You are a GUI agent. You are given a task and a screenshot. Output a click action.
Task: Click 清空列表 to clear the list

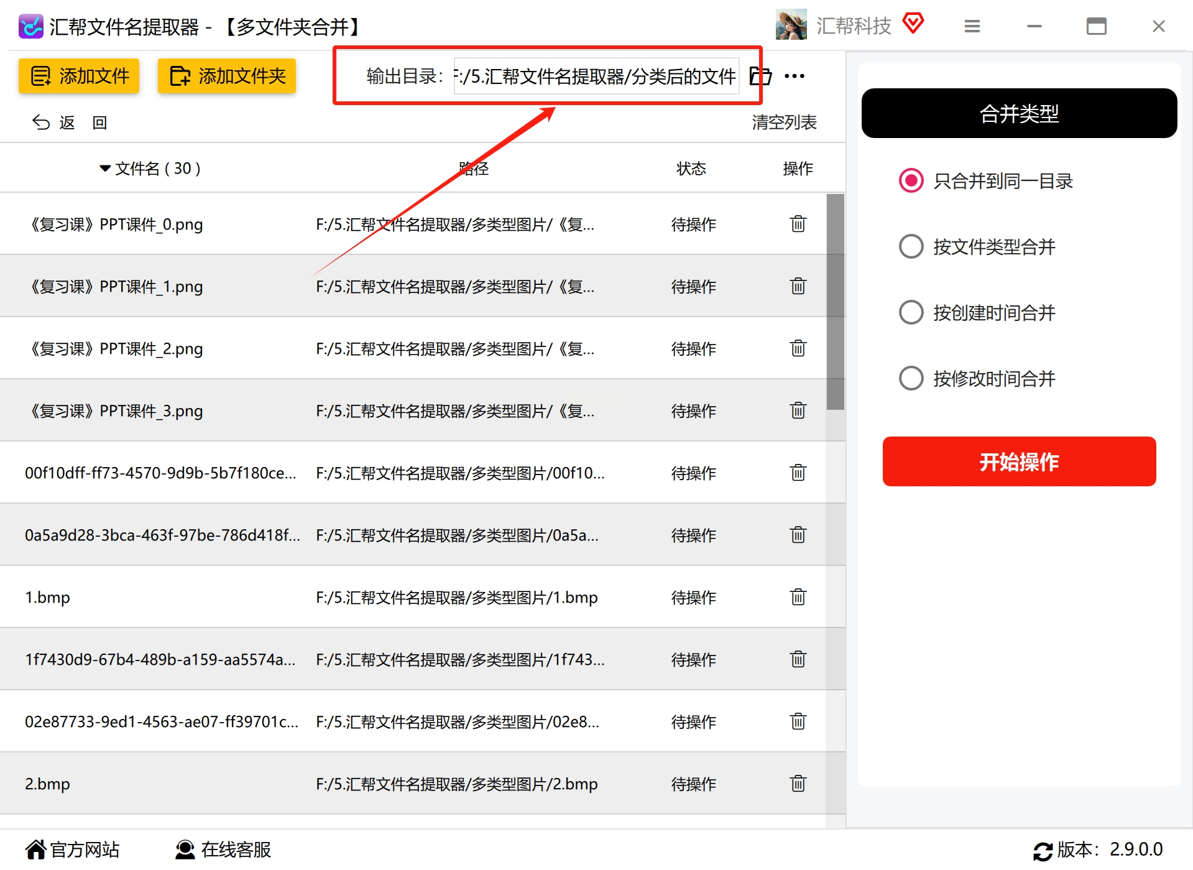[784, 123]
